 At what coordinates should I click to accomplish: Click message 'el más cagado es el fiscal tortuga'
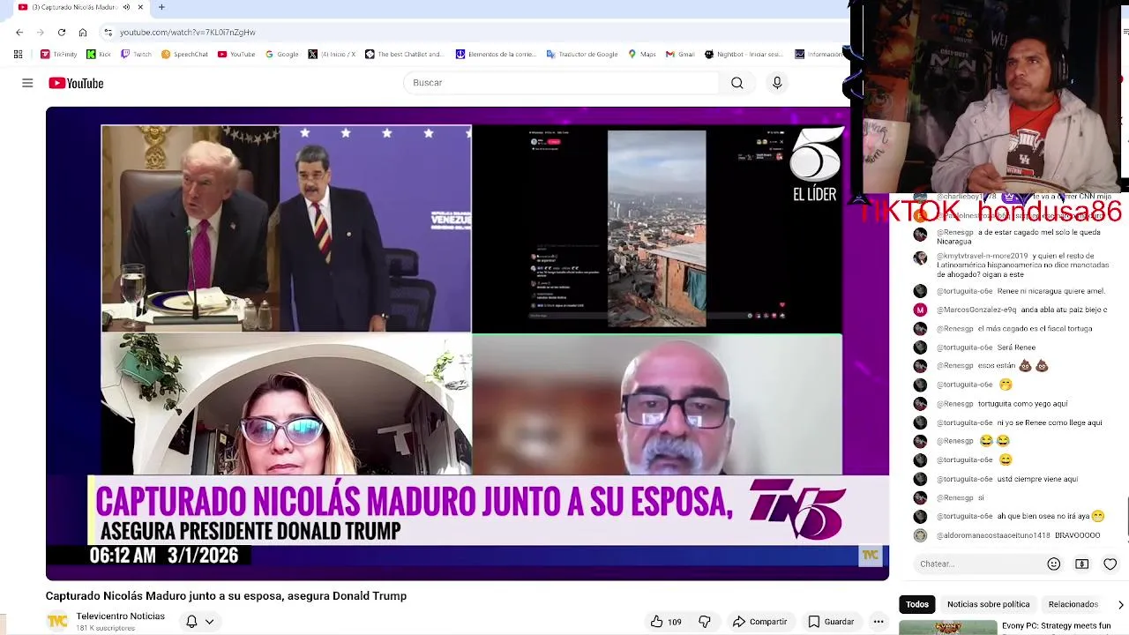click(x=1035, y=329)
